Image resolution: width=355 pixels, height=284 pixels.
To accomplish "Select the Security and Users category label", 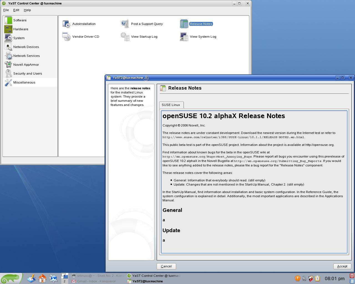I will tap(28, 73).
